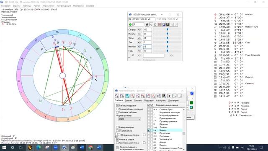Click the dark monitor icon in settings toolbar

(164, 96)
